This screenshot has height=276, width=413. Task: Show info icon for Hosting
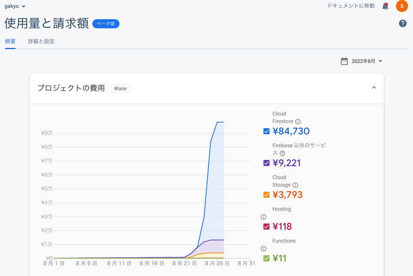(263, 217)
